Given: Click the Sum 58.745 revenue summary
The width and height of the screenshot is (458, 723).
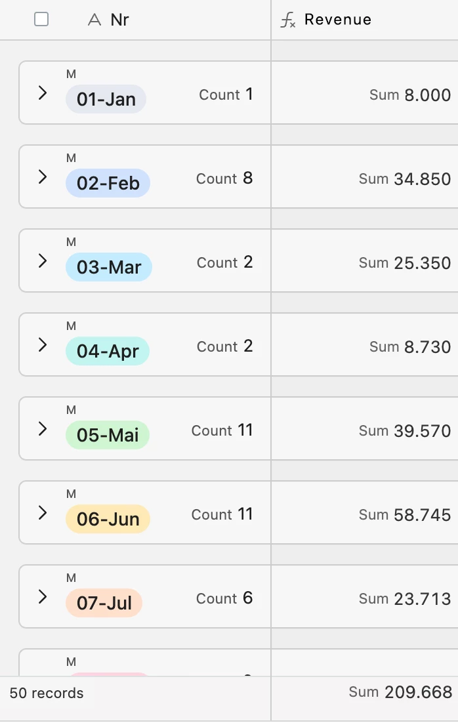Looking at the screenshot, I should coord(405,515).
